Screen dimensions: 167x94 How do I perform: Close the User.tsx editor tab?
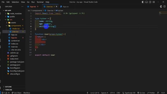[x=56, y=7]
